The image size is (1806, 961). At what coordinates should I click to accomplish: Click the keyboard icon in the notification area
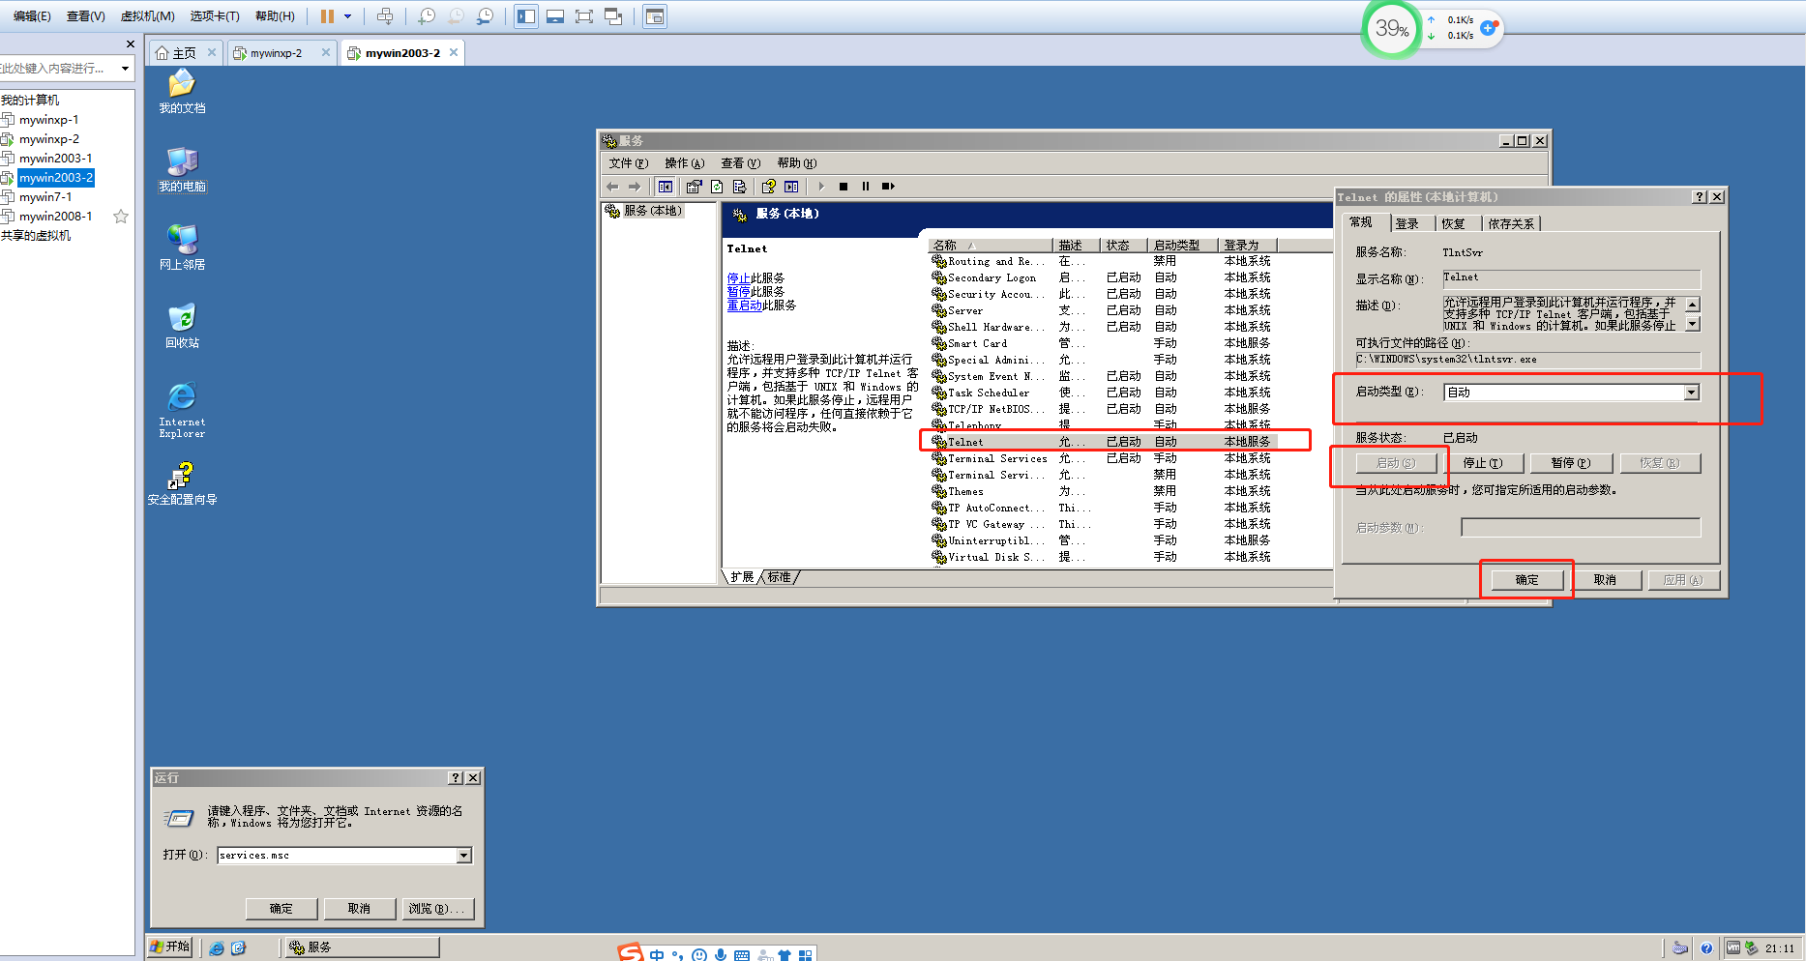click(x=1680, y=948)
